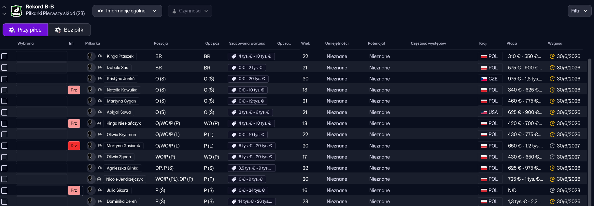Click the value tag icon for Abigail Sowa

(234, 112)
